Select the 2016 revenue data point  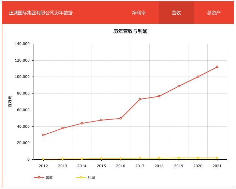pyautogui.click(x=121, y=118)
